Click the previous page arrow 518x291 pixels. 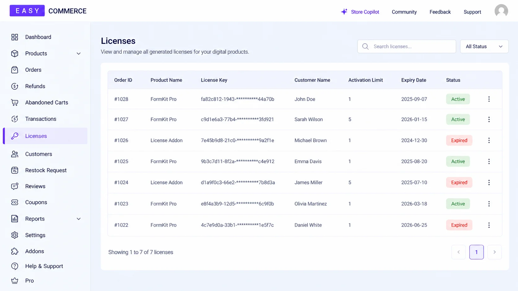(459, 252)
